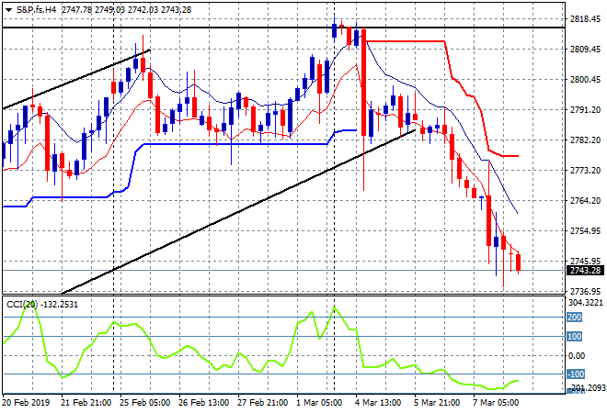The image size is (607, 413).
Task: Click the 304.3221 CCI scale maximum
Action: click(585, 303)
